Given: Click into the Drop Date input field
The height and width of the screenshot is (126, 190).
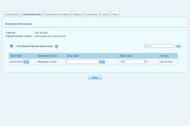Looking at the screenshot, I should tap(82, 62).
